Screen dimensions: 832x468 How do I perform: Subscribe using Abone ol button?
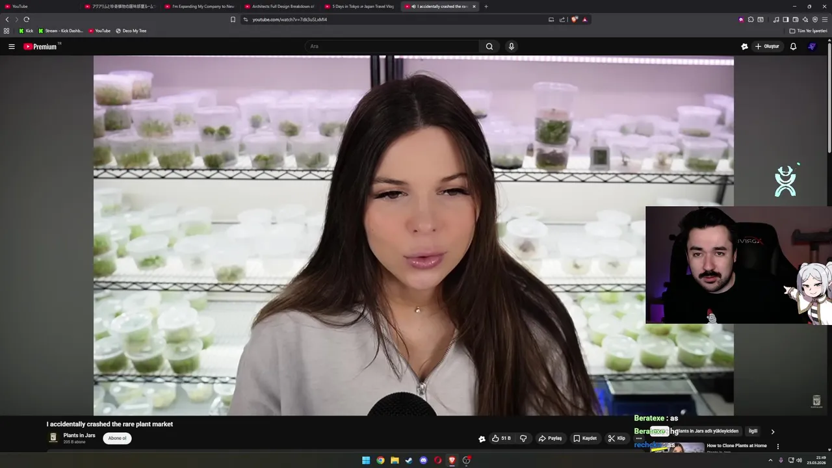[117, 438]
